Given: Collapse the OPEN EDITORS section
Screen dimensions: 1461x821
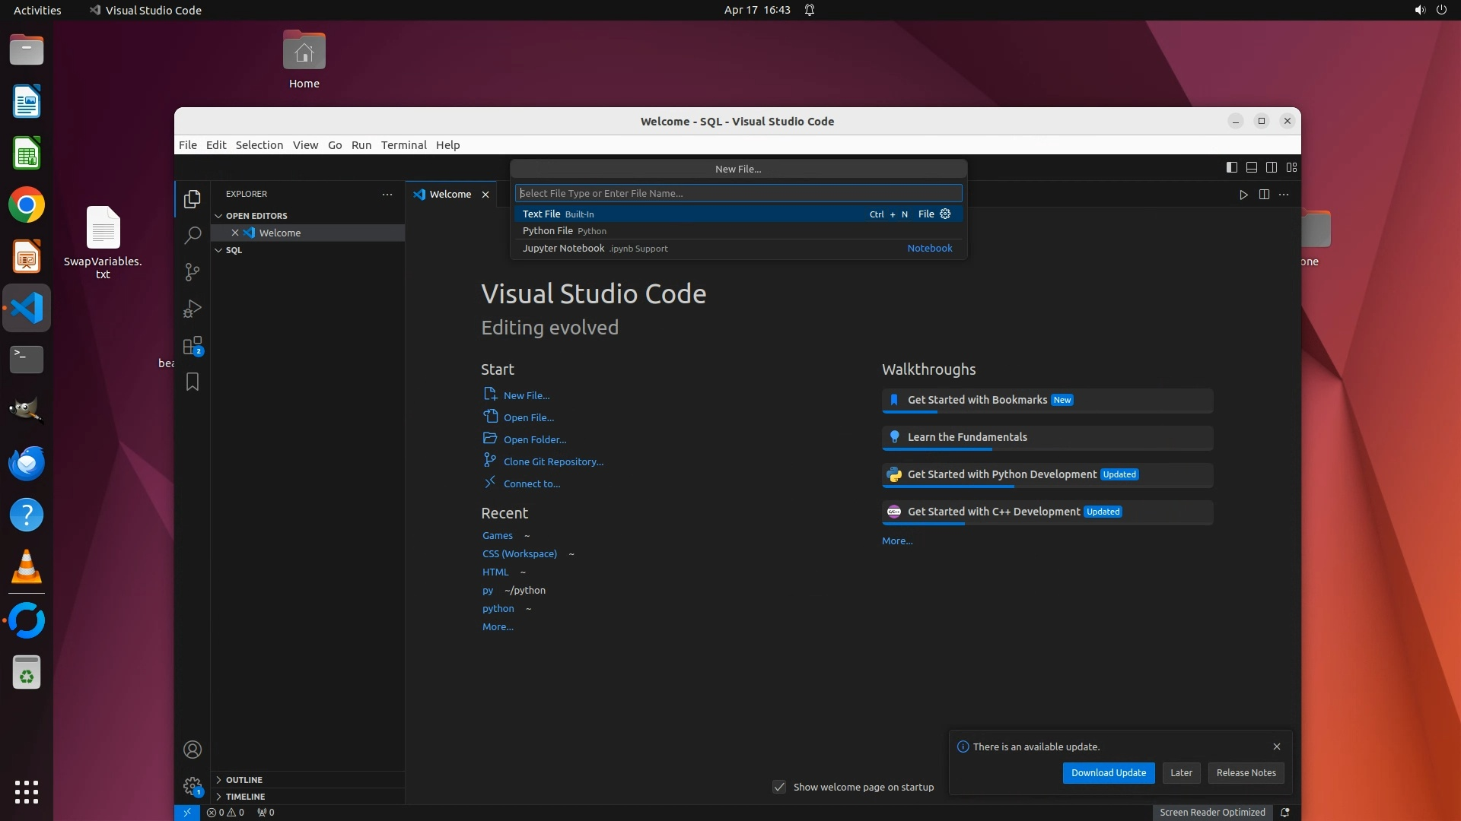Looking at the screenshot, I should point(256,216).
